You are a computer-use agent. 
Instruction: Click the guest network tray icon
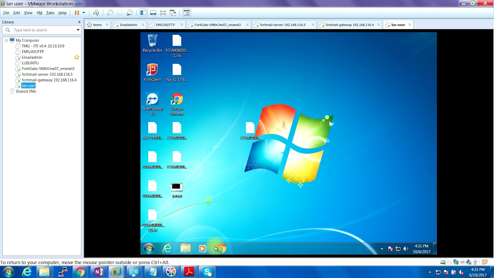(x=398, y=249)
